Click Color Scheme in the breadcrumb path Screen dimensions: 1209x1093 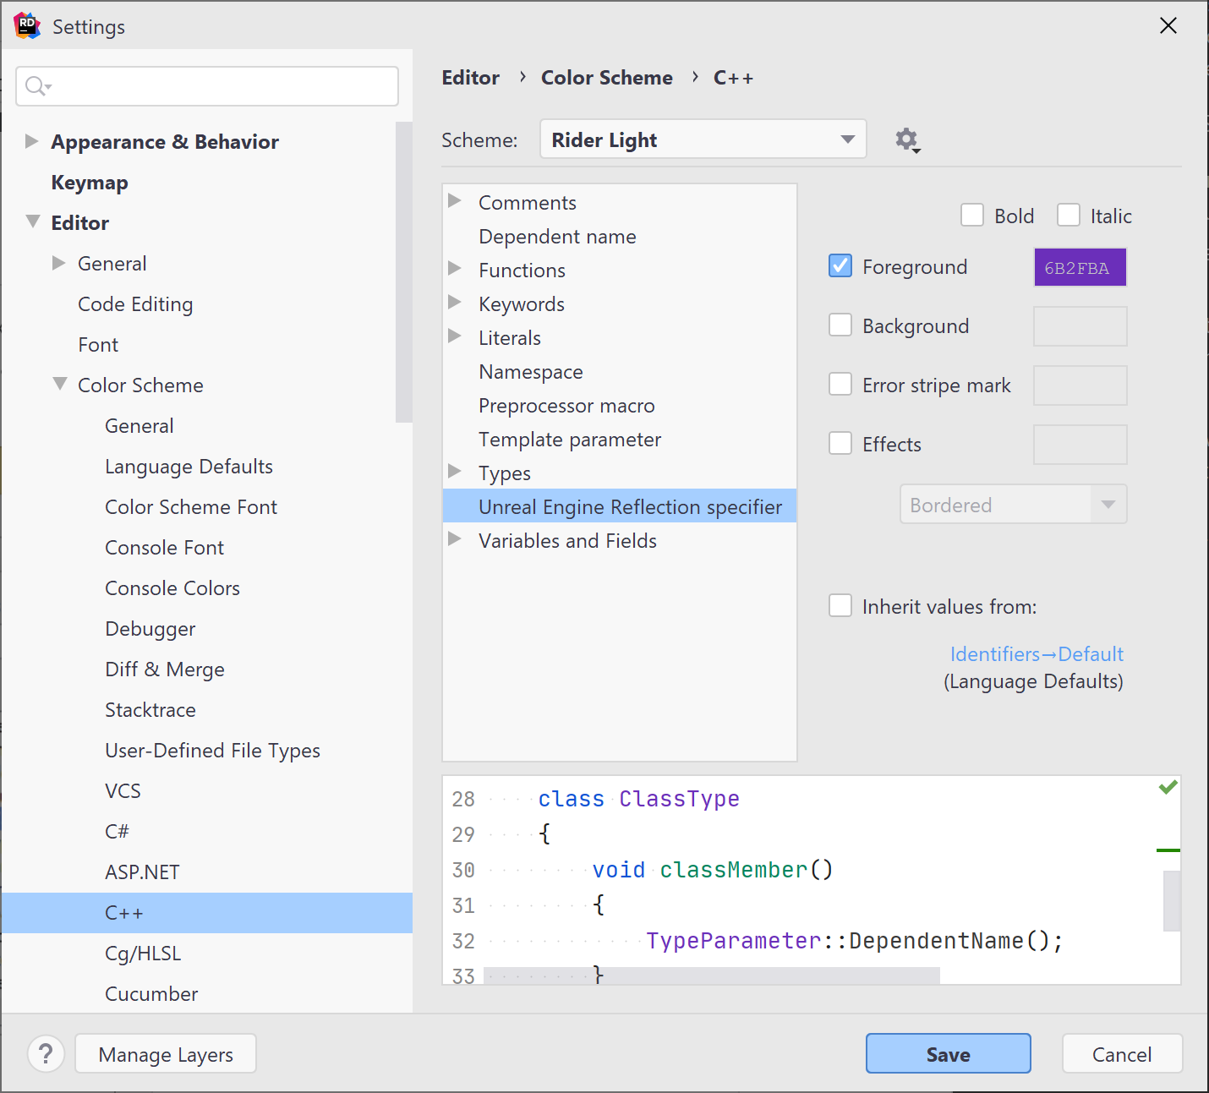606,77
